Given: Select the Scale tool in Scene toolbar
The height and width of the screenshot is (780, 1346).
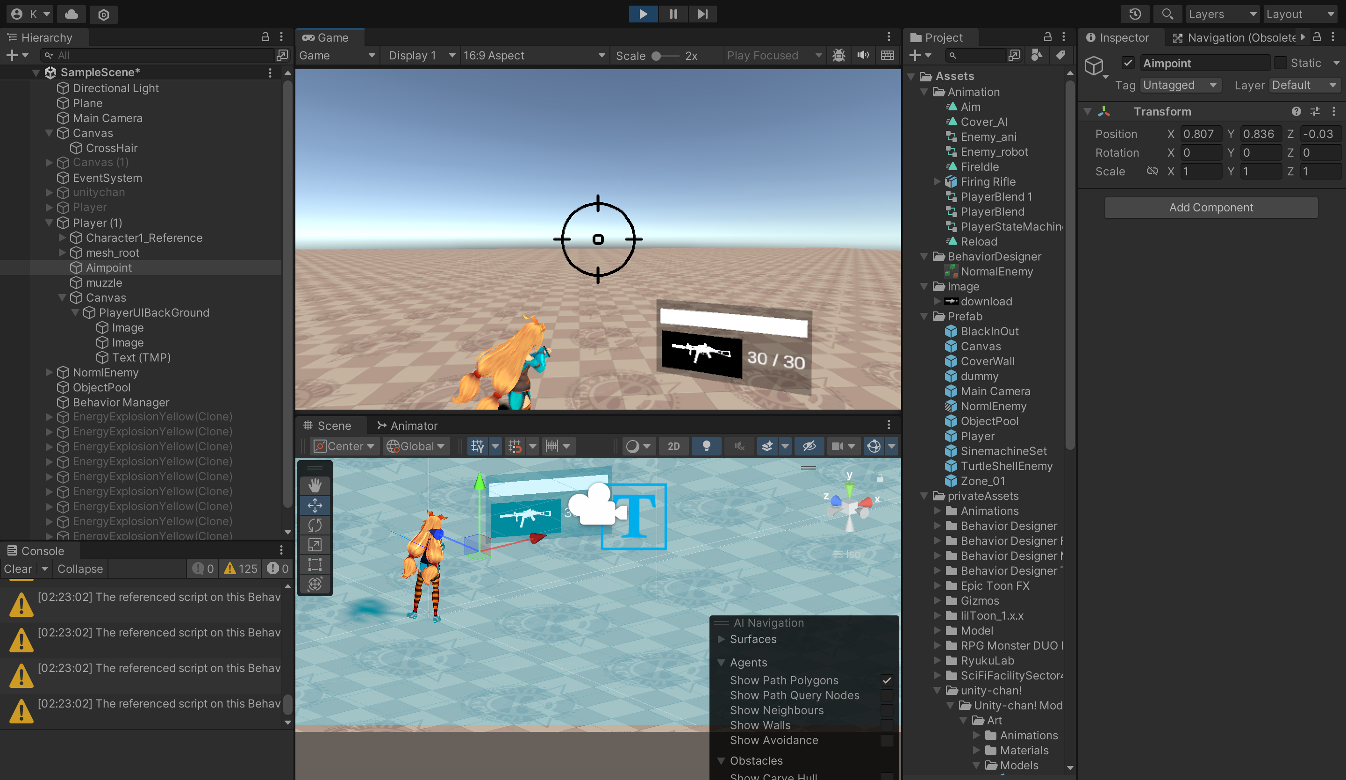Looking at the screenshot, I should coord(315,545).
